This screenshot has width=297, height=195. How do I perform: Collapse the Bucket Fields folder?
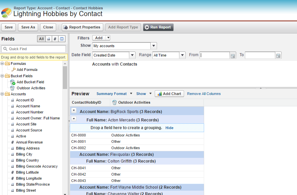pos(2,76)
